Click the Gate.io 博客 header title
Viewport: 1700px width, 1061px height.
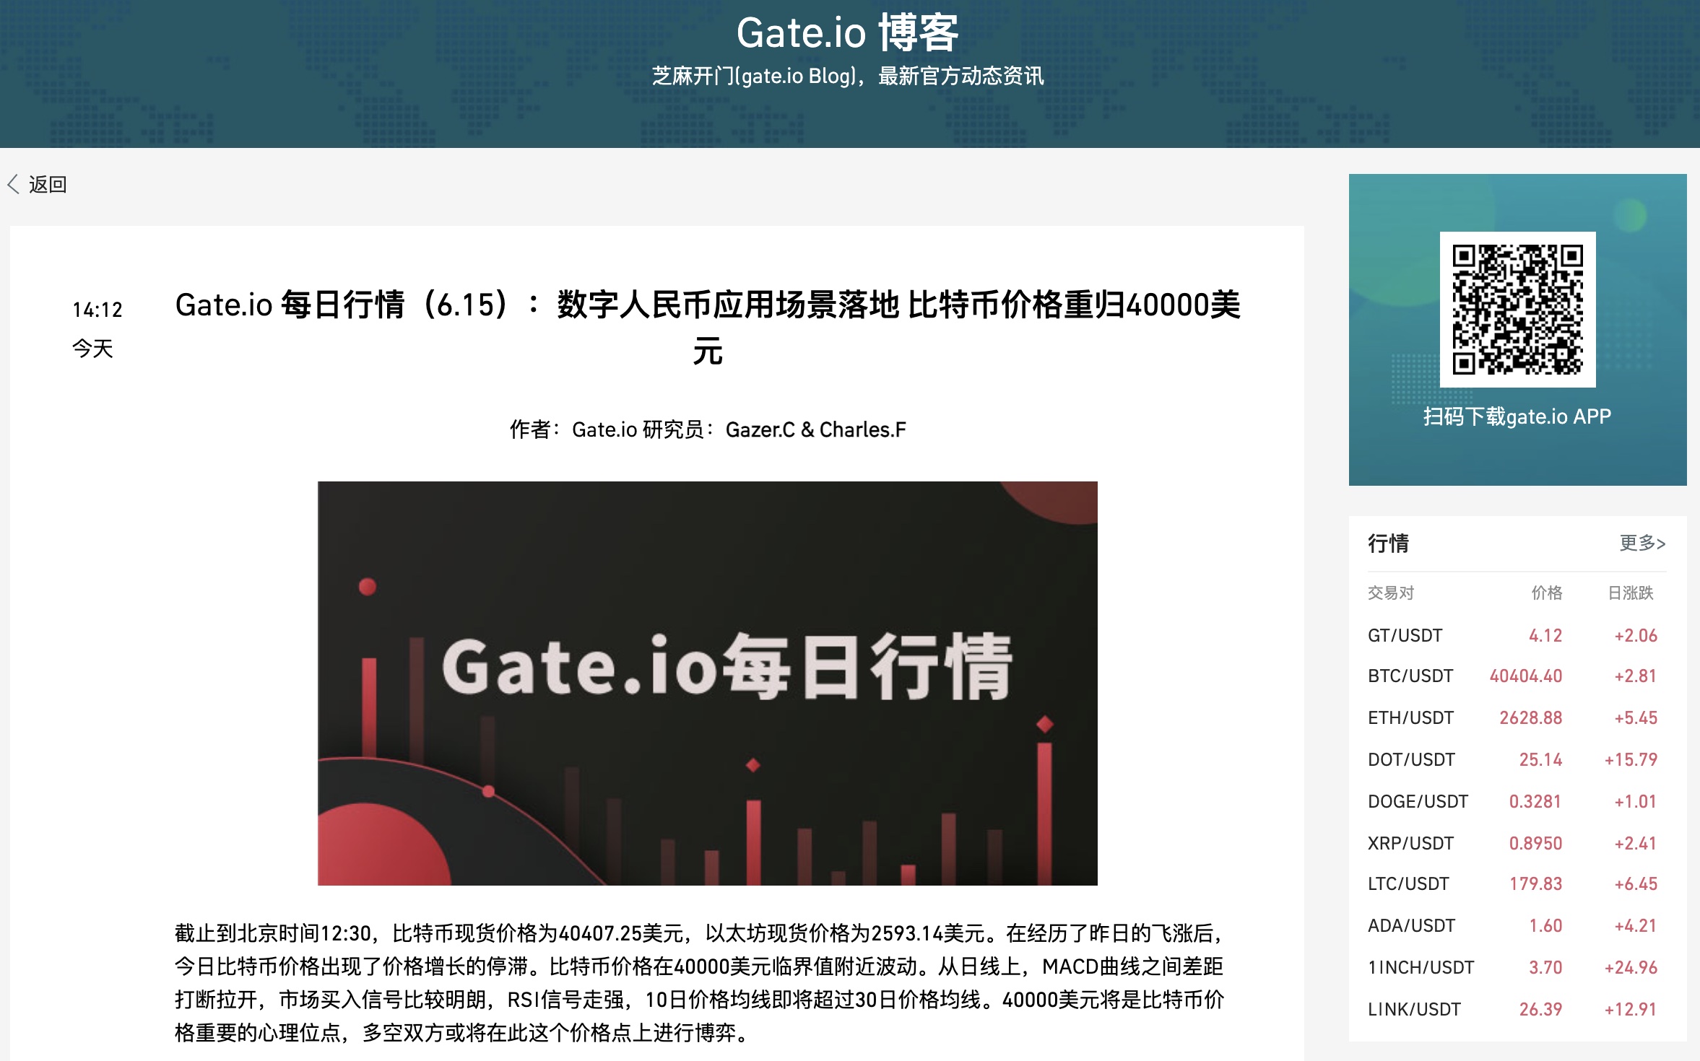click(x=848, y=33)
